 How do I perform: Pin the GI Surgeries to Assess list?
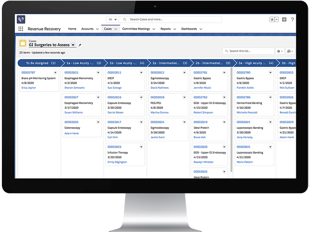pos(80,45)
